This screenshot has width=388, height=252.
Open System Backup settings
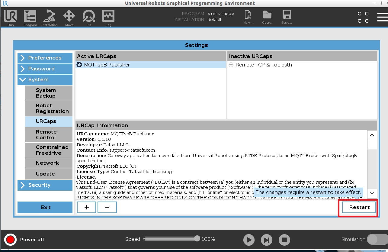point(49,93)
